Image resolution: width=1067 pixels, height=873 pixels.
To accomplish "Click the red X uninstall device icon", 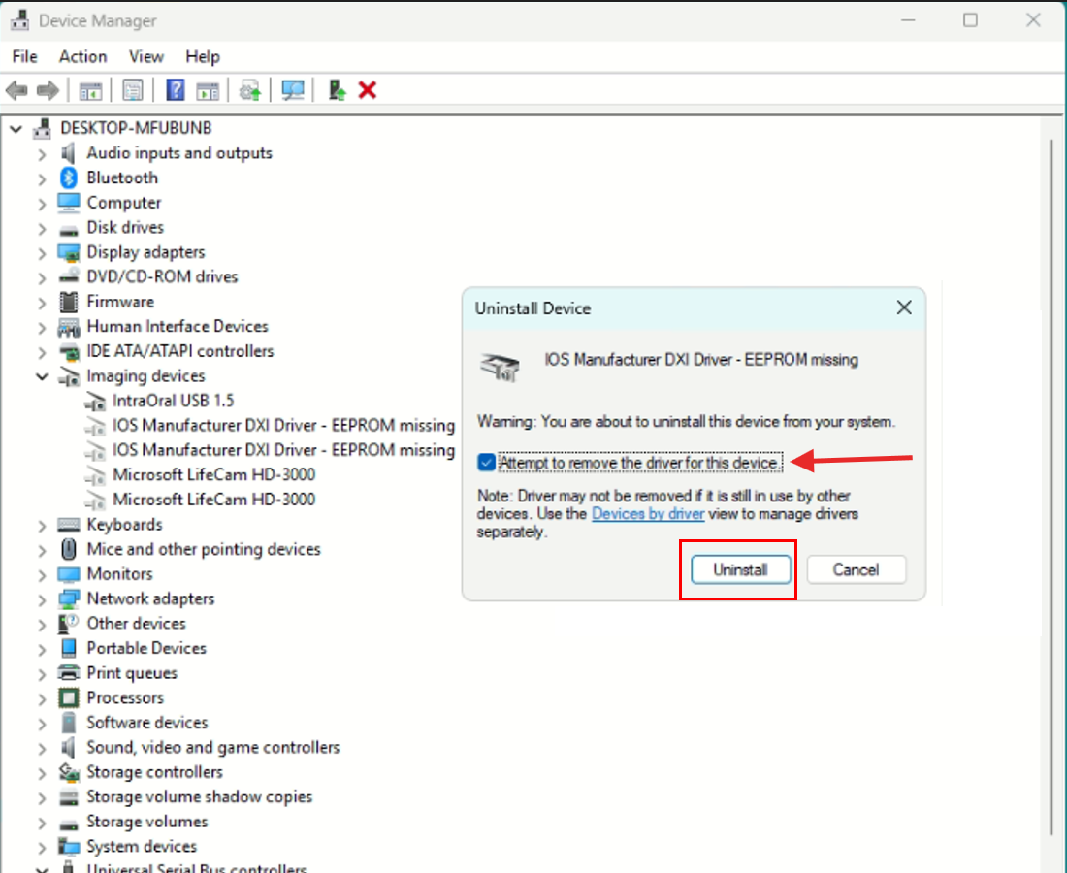I will click(x=368, y=90).
